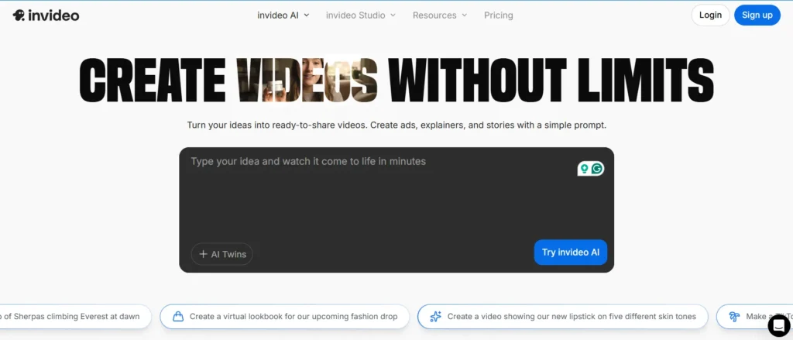Image resolution: width=793 pixels, height=340 pixels.
Task: Choose the lipstick on five skin tones prompt
Action: [572, 316]
